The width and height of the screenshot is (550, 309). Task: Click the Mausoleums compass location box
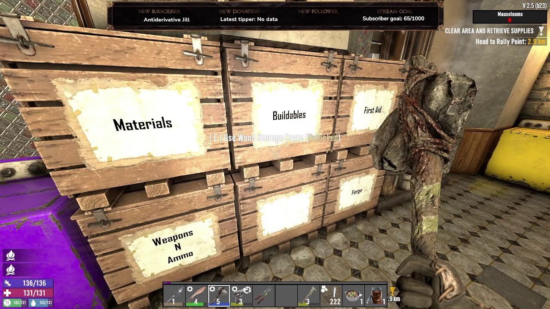point(510,17)
